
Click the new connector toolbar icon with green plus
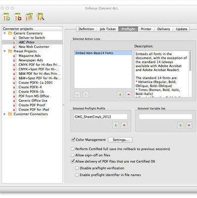(6, 17)
